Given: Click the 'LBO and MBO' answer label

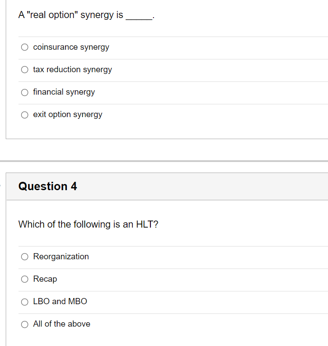Looking at the screenshot, I should click(60, 302).
